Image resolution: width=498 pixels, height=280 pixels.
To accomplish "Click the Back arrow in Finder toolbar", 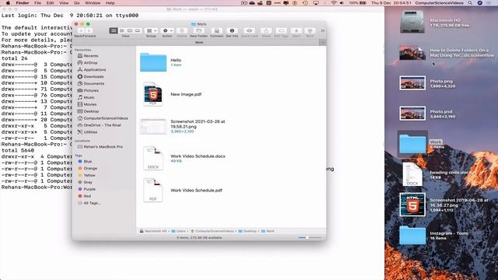I will [x=81, y=31].
